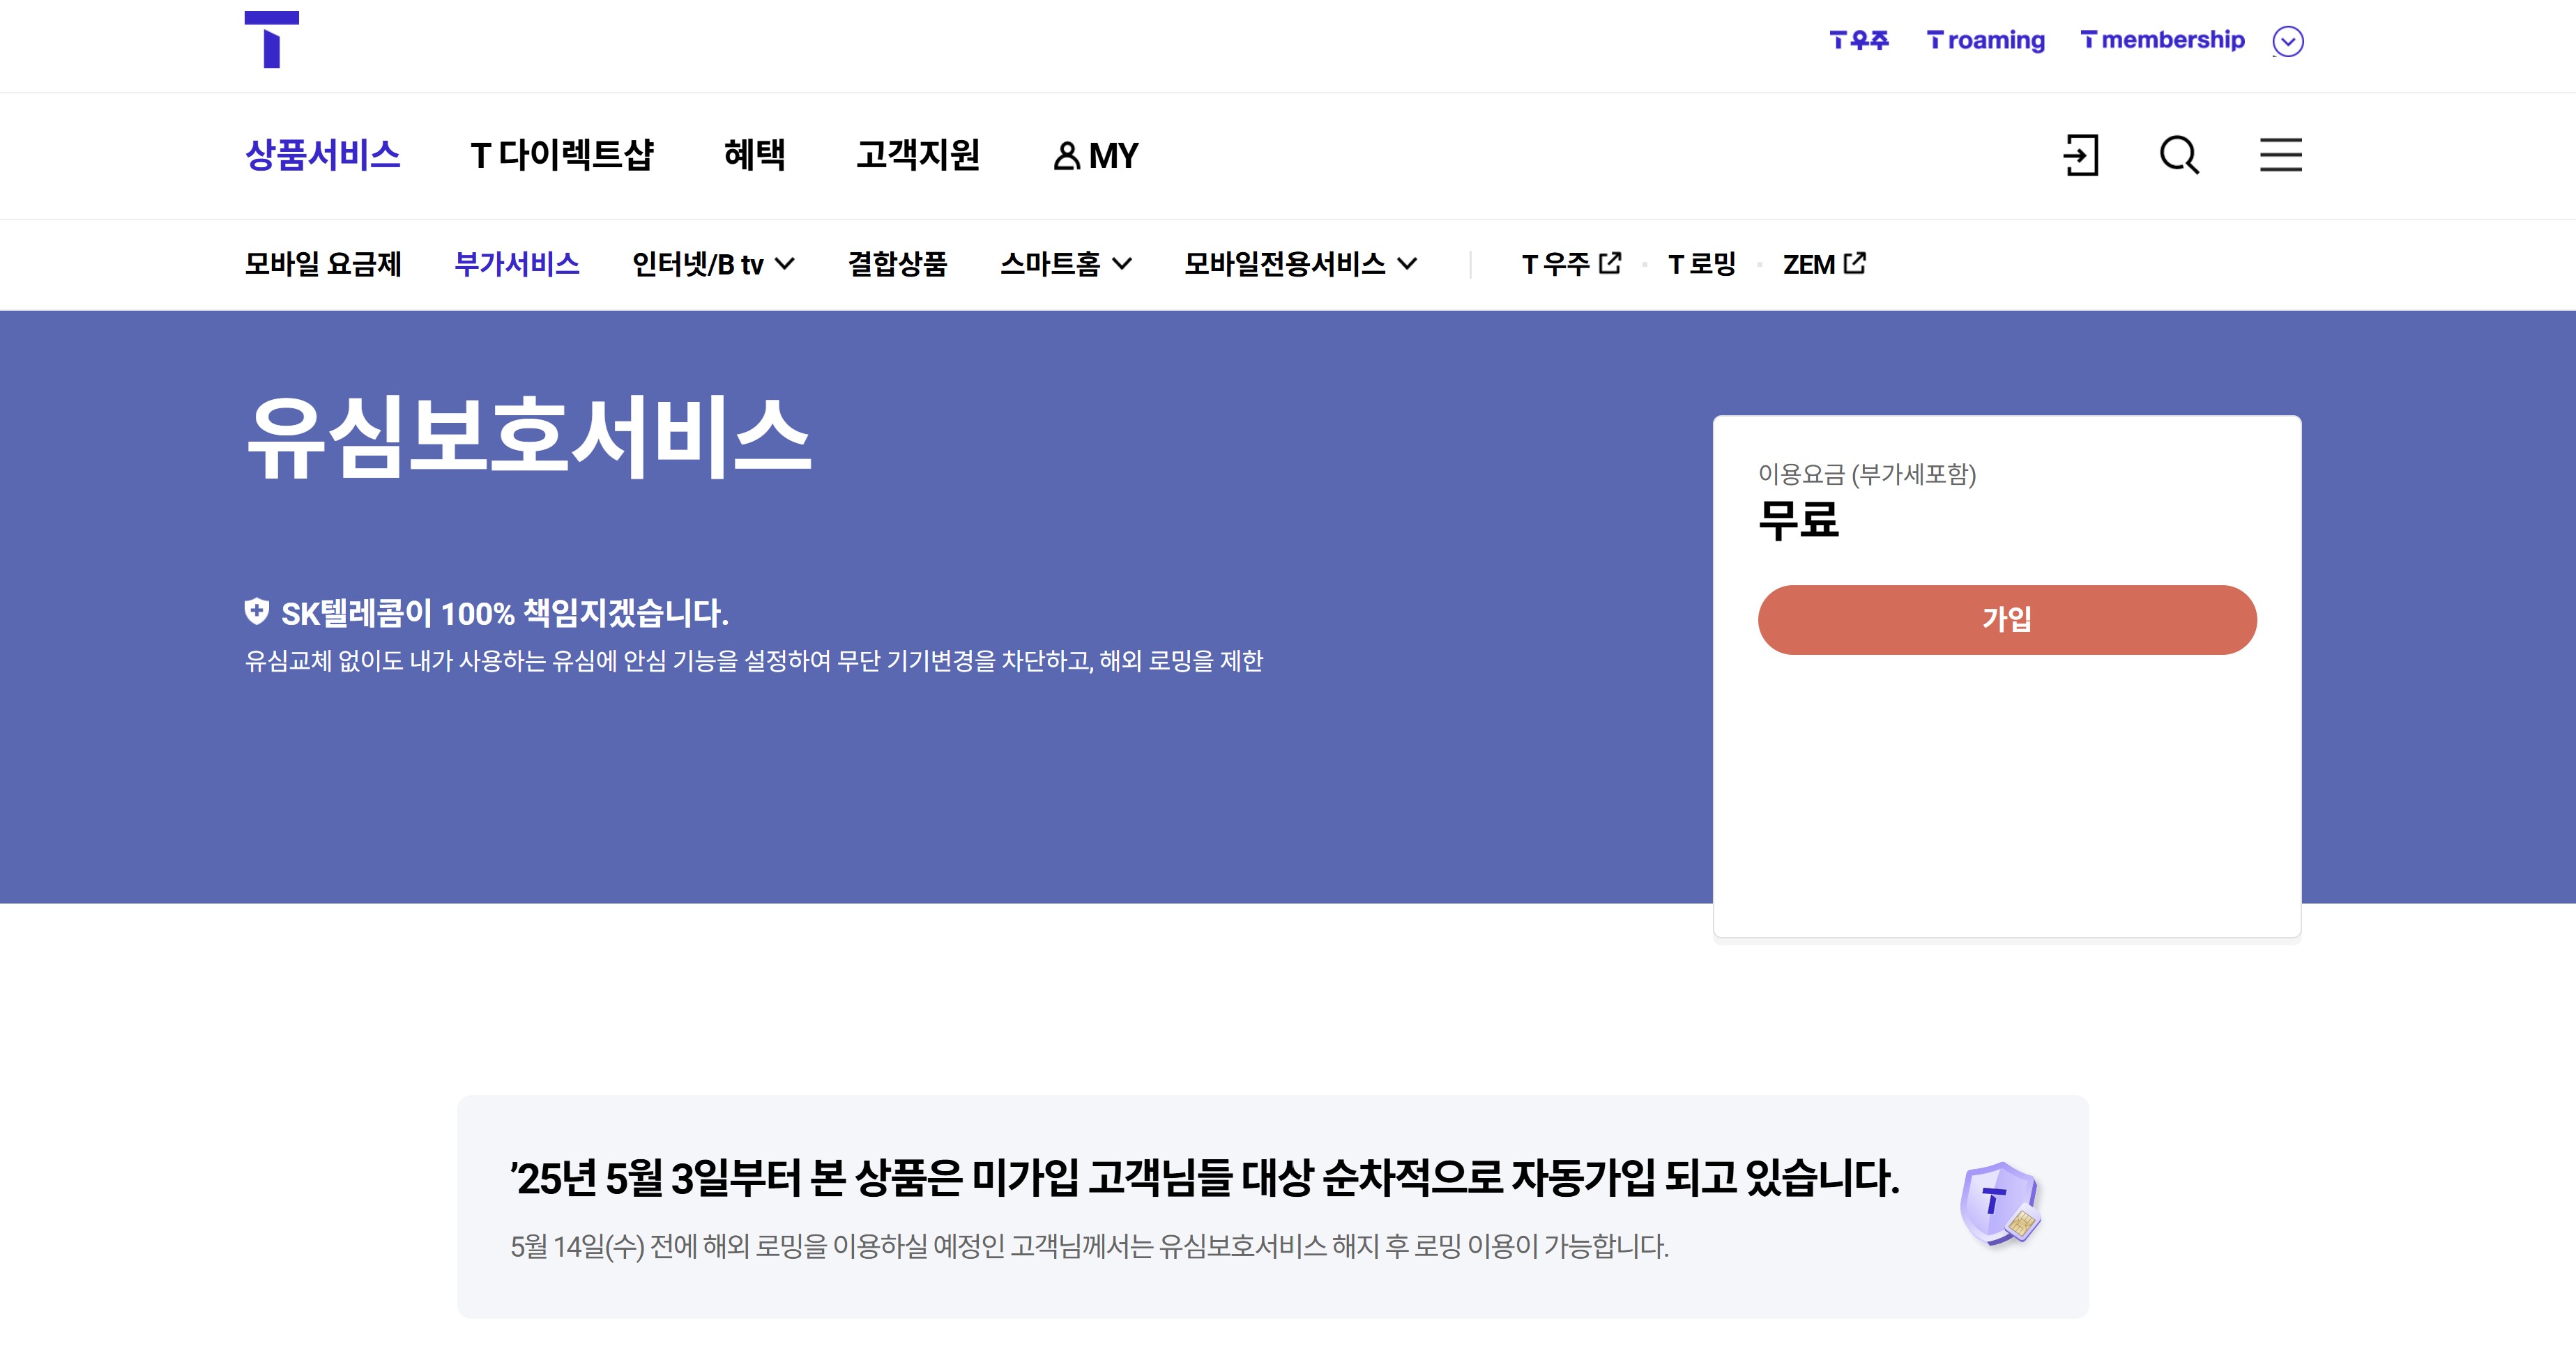Open search with the magnifier icon
The image size is (2576, 1348).
point(2179,156)
